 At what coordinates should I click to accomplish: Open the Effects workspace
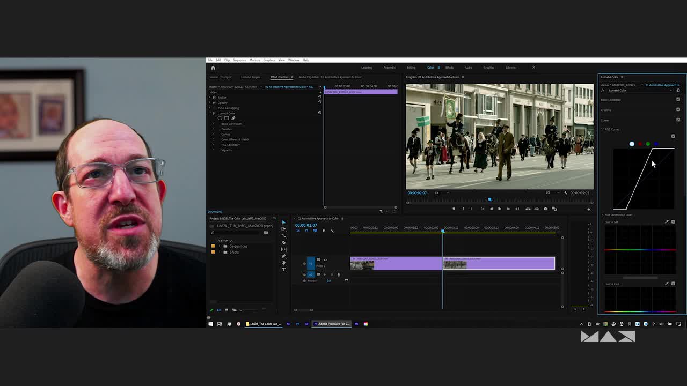pyautogui.click(x=449, y=68)
